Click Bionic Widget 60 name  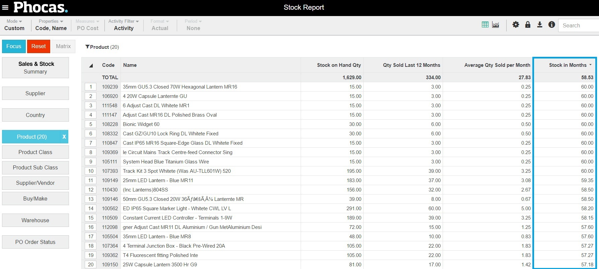click(141, 124)
